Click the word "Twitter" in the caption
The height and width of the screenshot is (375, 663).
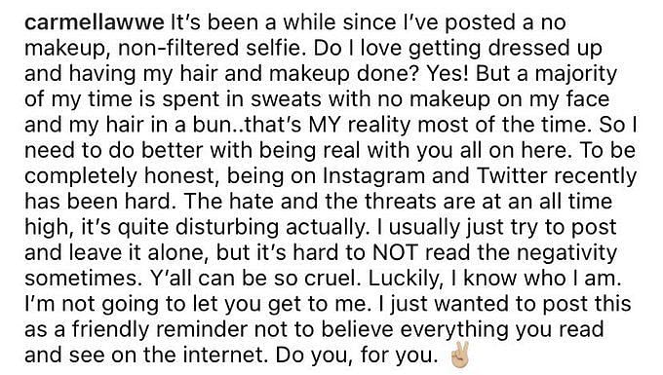(512, 175)
